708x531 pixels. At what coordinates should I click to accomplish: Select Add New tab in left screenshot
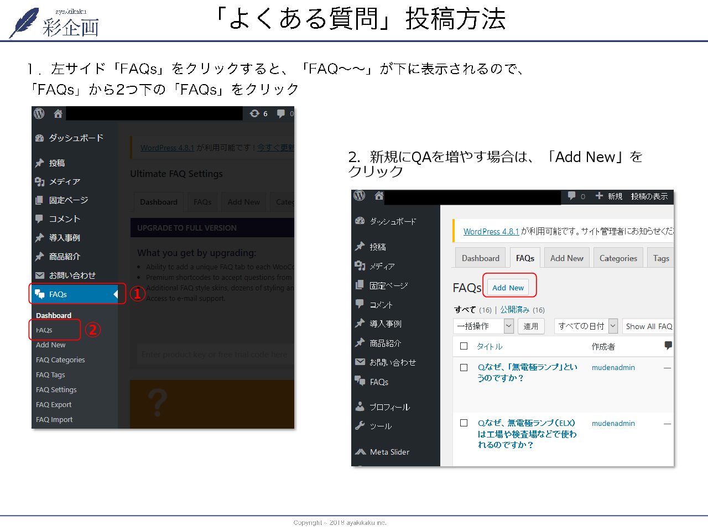click(244, 202)
